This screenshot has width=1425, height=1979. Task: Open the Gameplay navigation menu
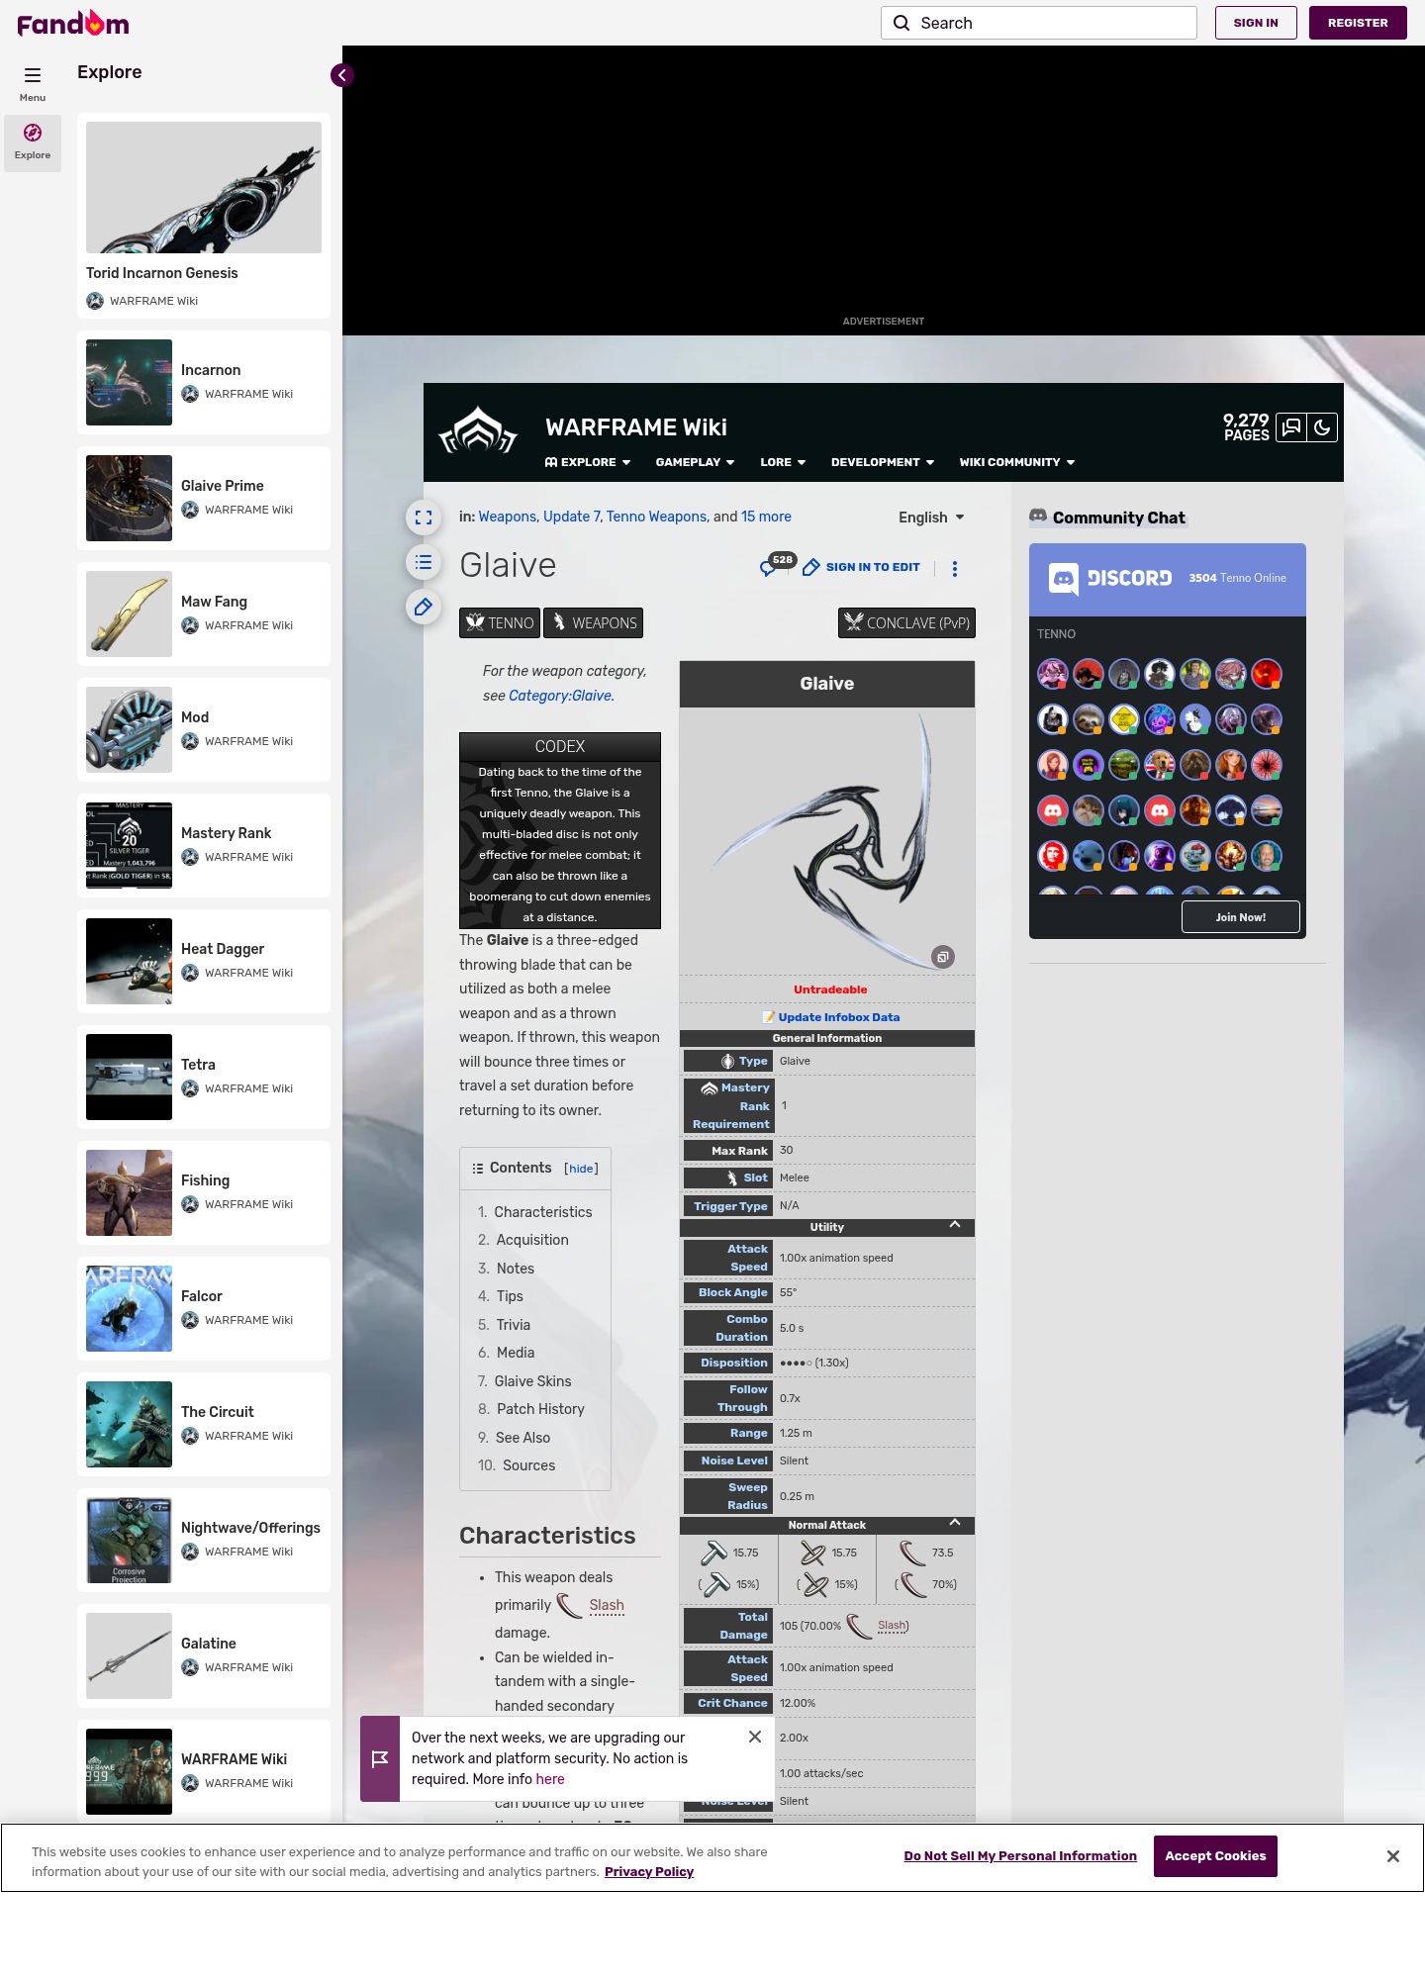(x=695, y=462)
